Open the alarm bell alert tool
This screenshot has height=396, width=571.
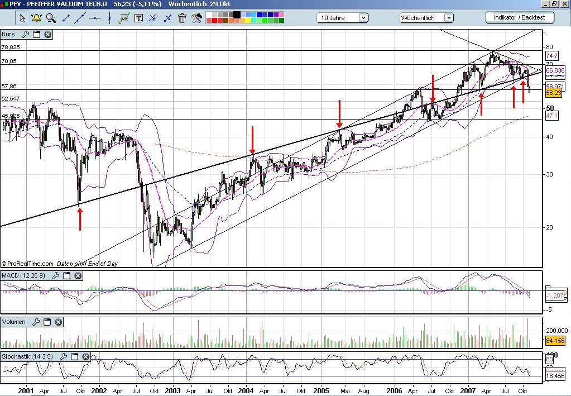tap(36, 18)
